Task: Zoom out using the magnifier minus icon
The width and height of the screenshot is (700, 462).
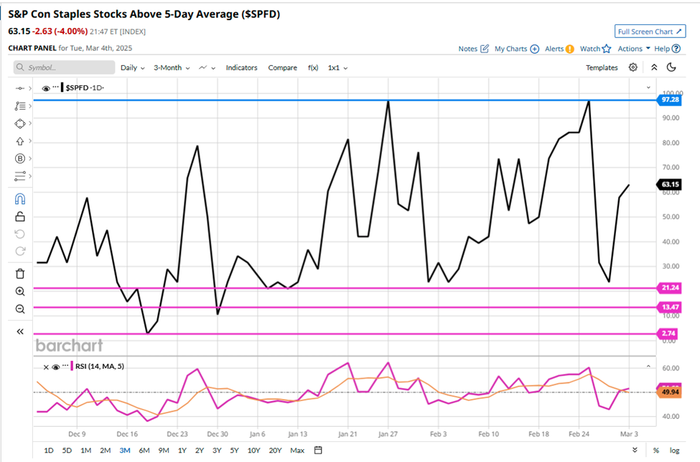Action: 20,309
